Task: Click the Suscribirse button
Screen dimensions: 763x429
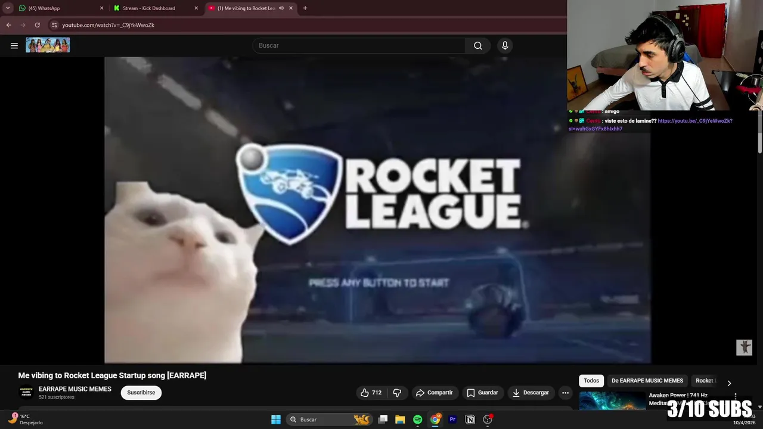Action: click(x=141, y=393)
